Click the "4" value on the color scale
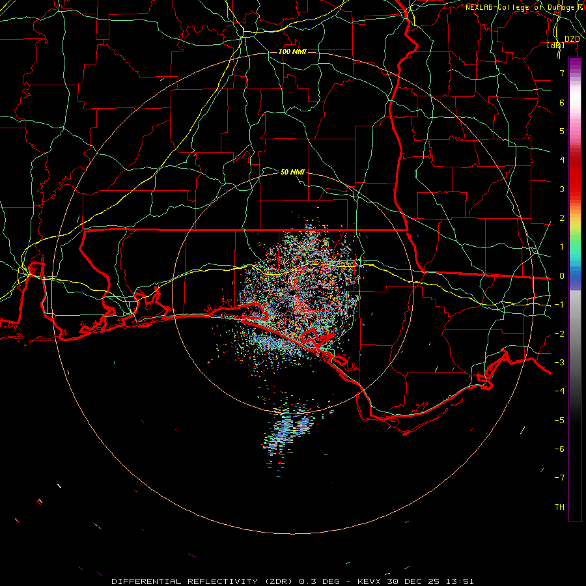 click(x=562, y=160)
